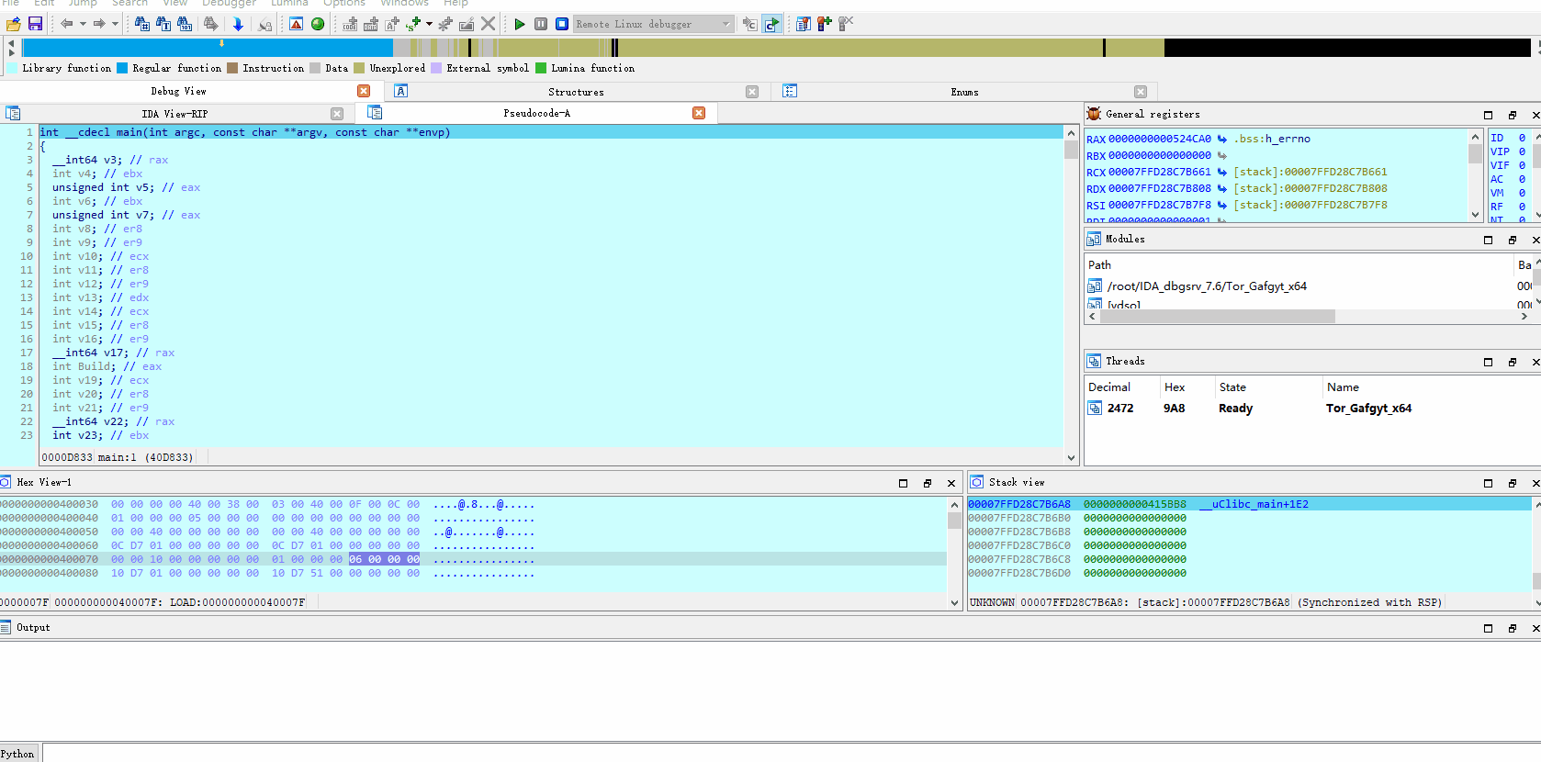This screenshot has height=762, width=1541.
Task: Click the delete breakpoint icon
Action: tap(846, 24)
